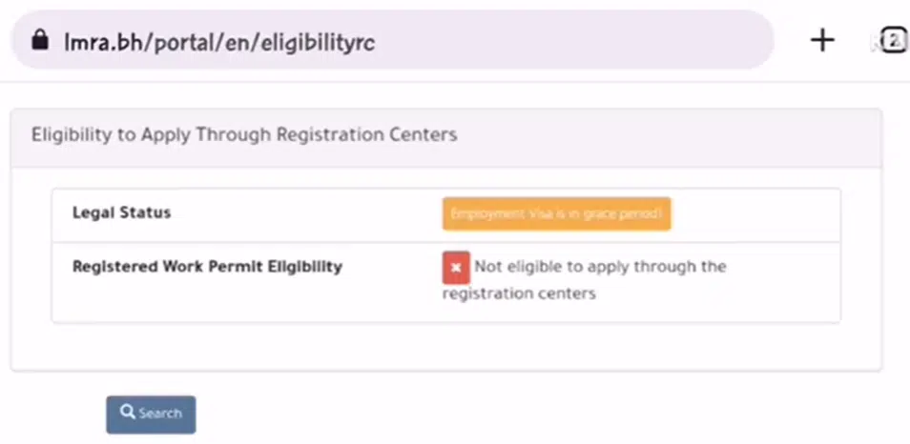Viewport: 910px width, 444px height.
Task: Click the word 'Status' in Legal Status
Action: click(x=146, y=212)
